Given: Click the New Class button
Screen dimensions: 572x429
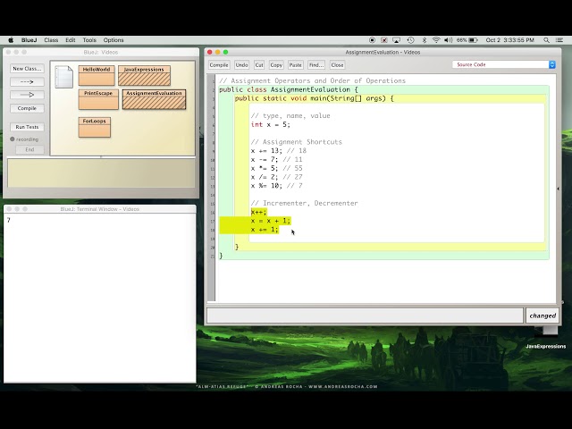Looking at the screenshot, I should 27,69.
